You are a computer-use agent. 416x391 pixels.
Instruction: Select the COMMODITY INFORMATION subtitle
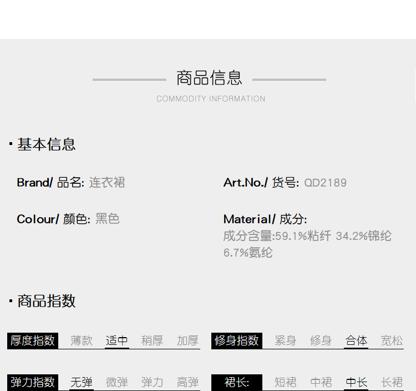211,99
